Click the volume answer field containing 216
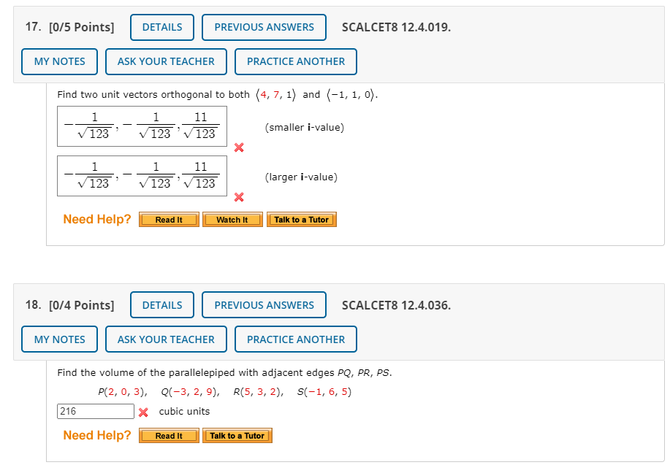670x465 pixels. point(95,411)
